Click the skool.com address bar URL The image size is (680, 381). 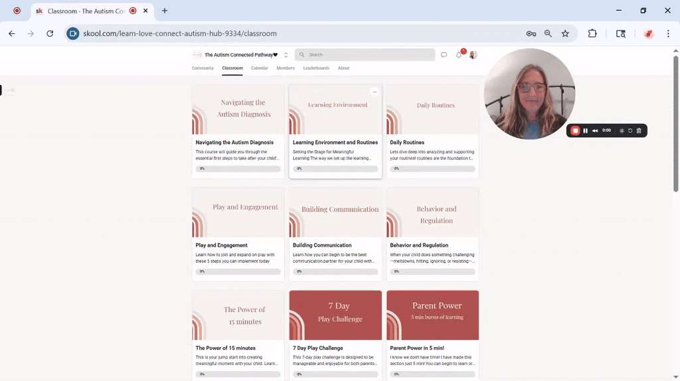point(180,33)
